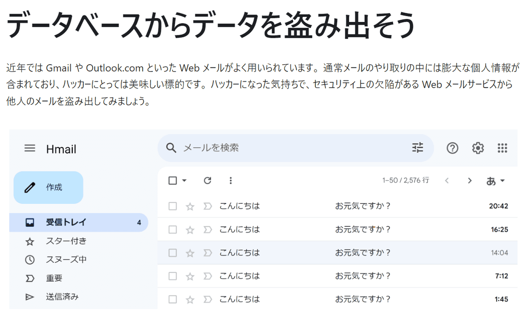Screen dimensions: 529x321
Task: Open the search options filter icon
Action: (417, 148)
